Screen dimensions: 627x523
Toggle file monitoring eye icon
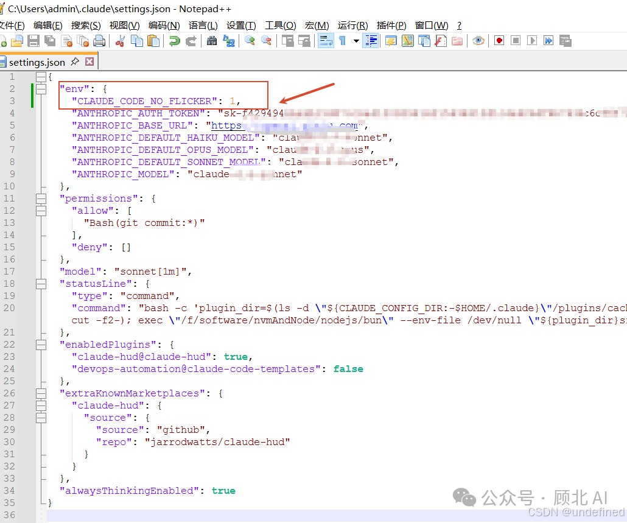[x=478, y=41]
